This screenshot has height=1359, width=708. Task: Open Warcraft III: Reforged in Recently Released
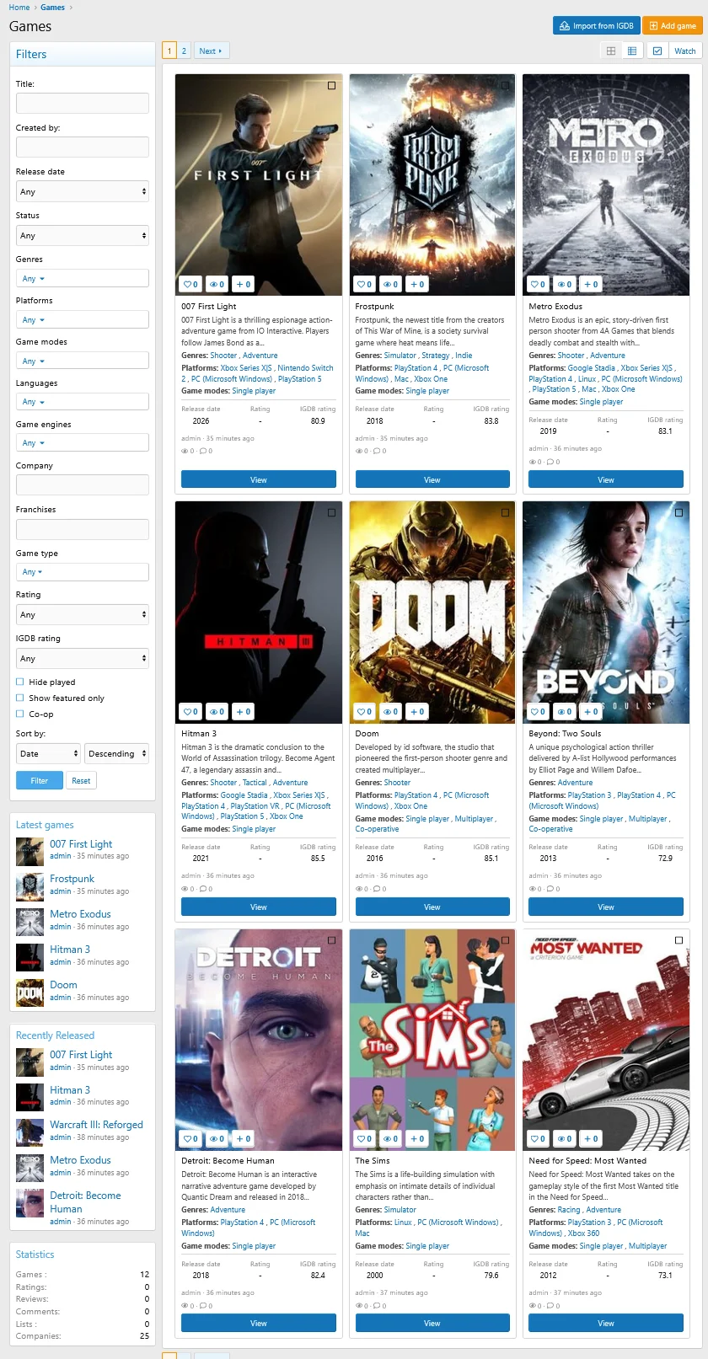tap(96, 1125)
